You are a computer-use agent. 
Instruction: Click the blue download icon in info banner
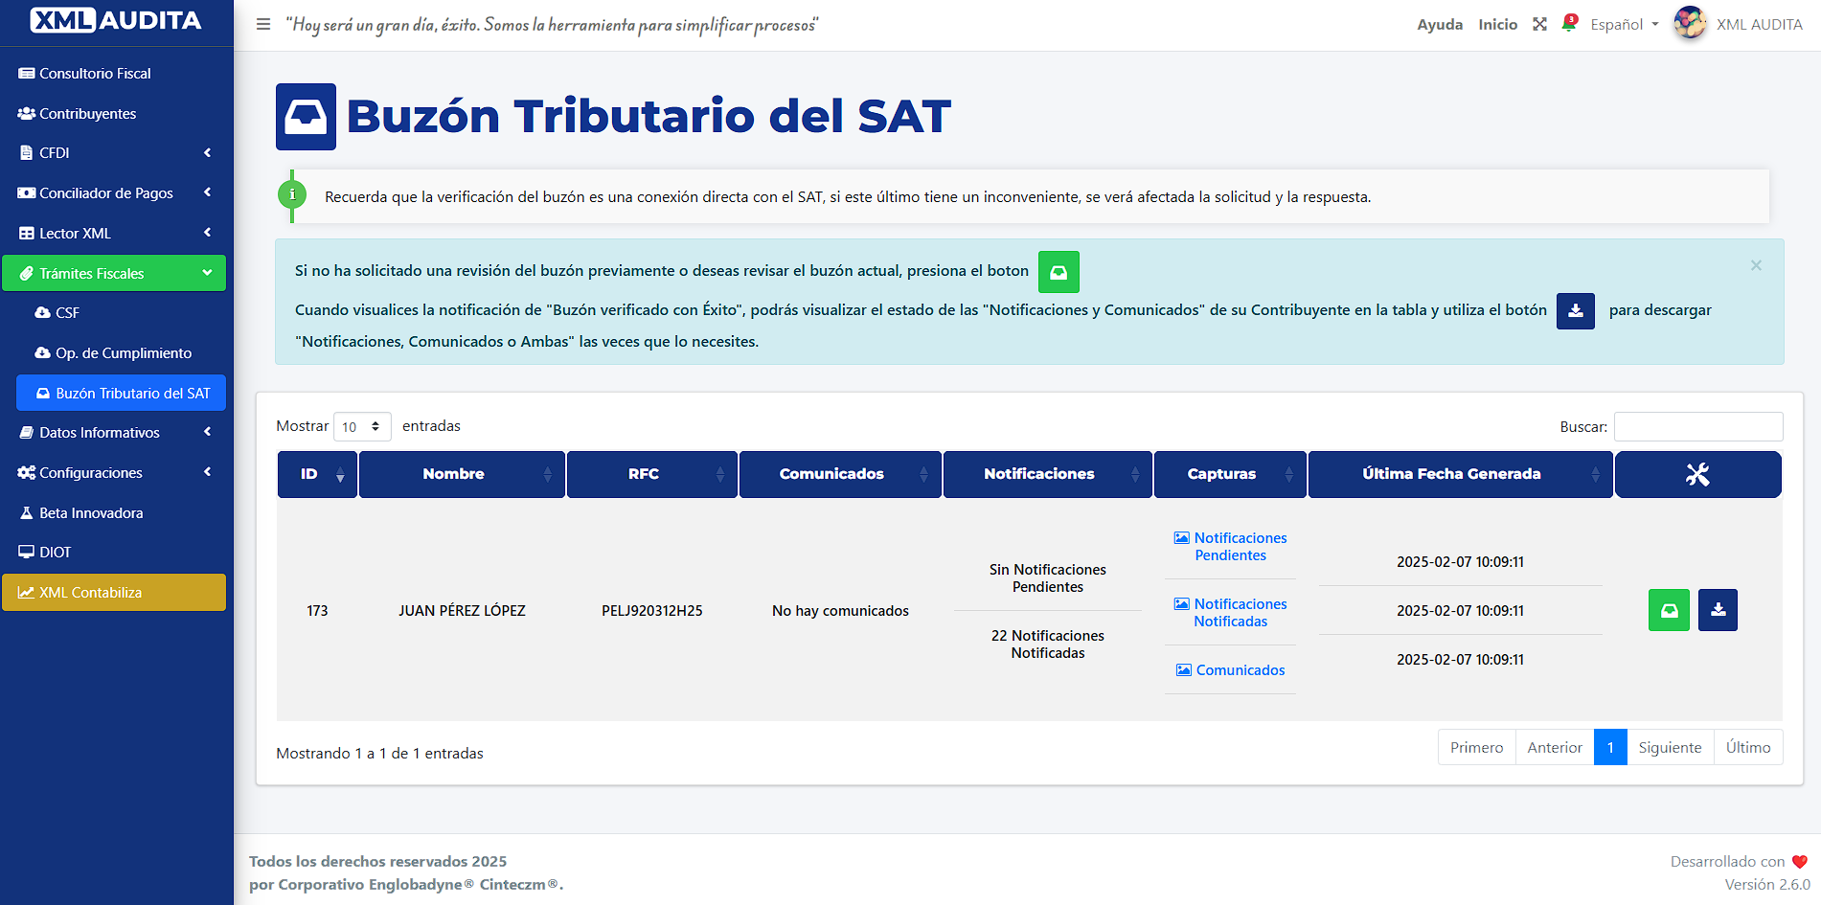[x=1576, y=310]
